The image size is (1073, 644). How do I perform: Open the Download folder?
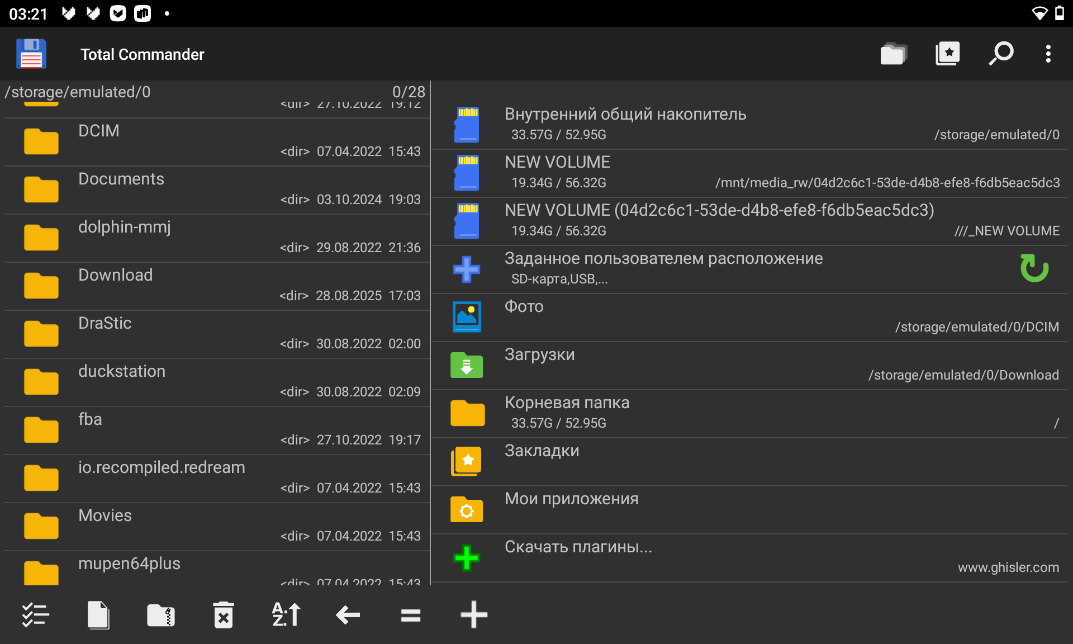115,275
